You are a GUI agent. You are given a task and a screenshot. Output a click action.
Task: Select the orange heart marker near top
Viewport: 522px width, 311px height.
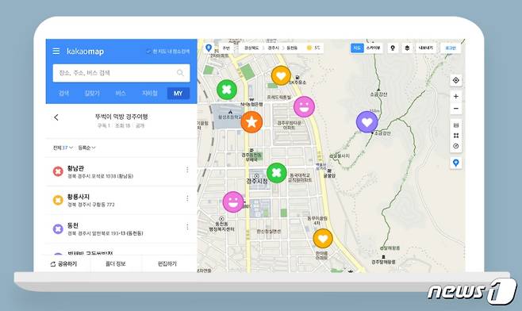pos(281,75)
